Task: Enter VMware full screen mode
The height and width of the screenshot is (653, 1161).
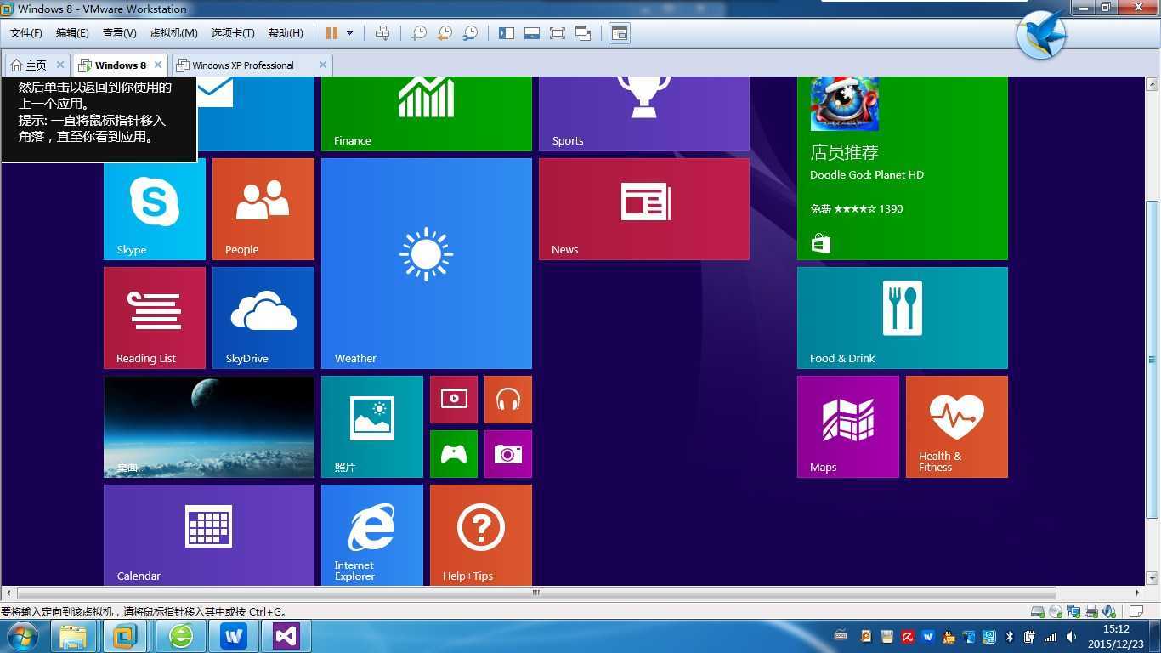Action: pos(558,33)
